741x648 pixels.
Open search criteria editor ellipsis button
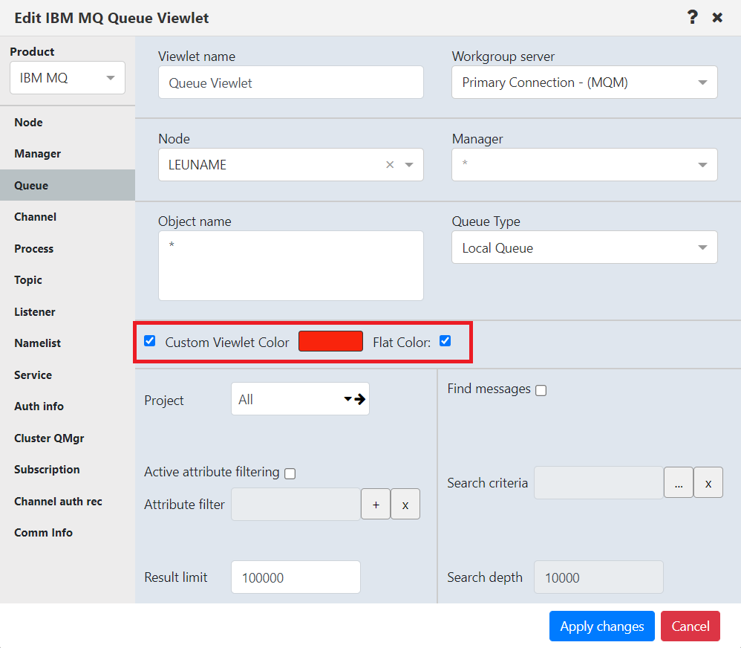(x=679, y=482)
